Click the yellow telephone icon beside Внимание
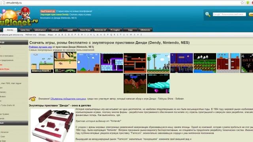The width and height of the screenshot is (253, 142). [32, 99]
